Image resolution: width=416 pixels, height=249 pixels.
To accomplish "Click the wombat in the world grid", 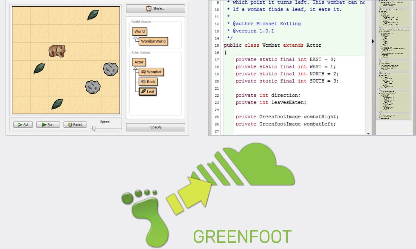I will 57,51.
